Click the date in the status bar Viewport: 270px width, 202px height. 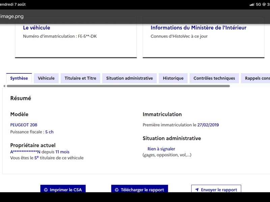[x=13, y=4]
